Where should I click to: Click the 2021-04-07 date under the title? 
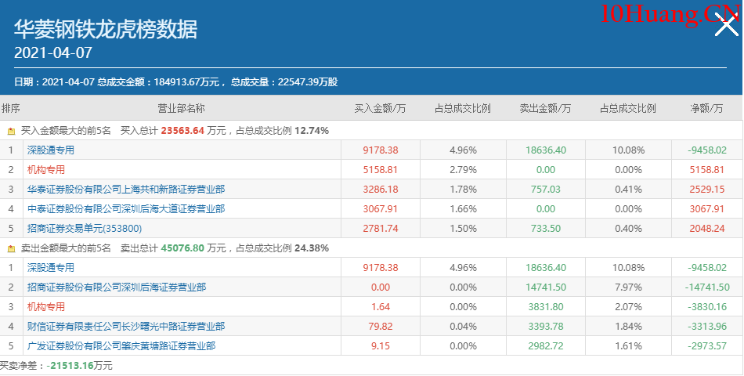(53, 53)
